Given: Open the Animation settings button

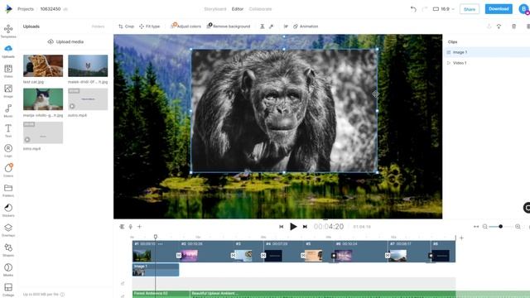Looking at the screenshot, I should pos(306,26).
